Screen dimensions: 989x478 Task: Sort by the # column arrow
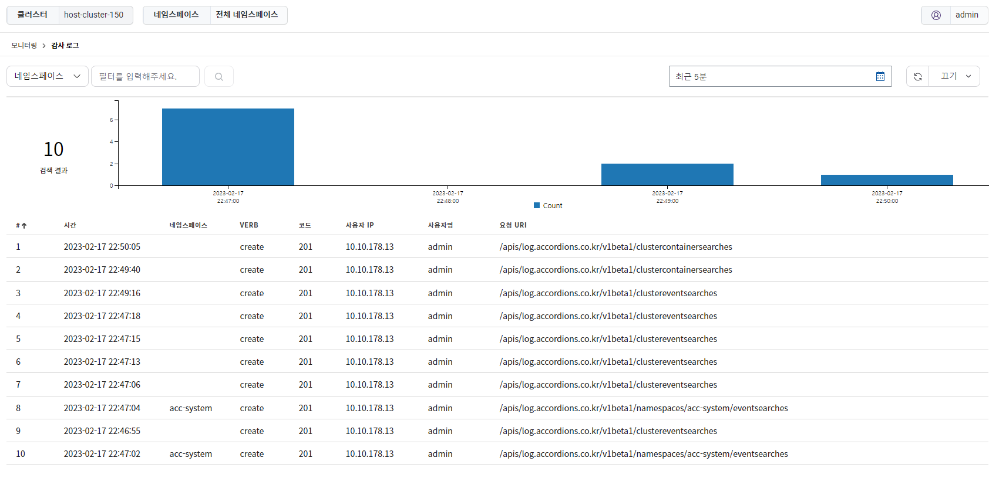pos(24,226)
